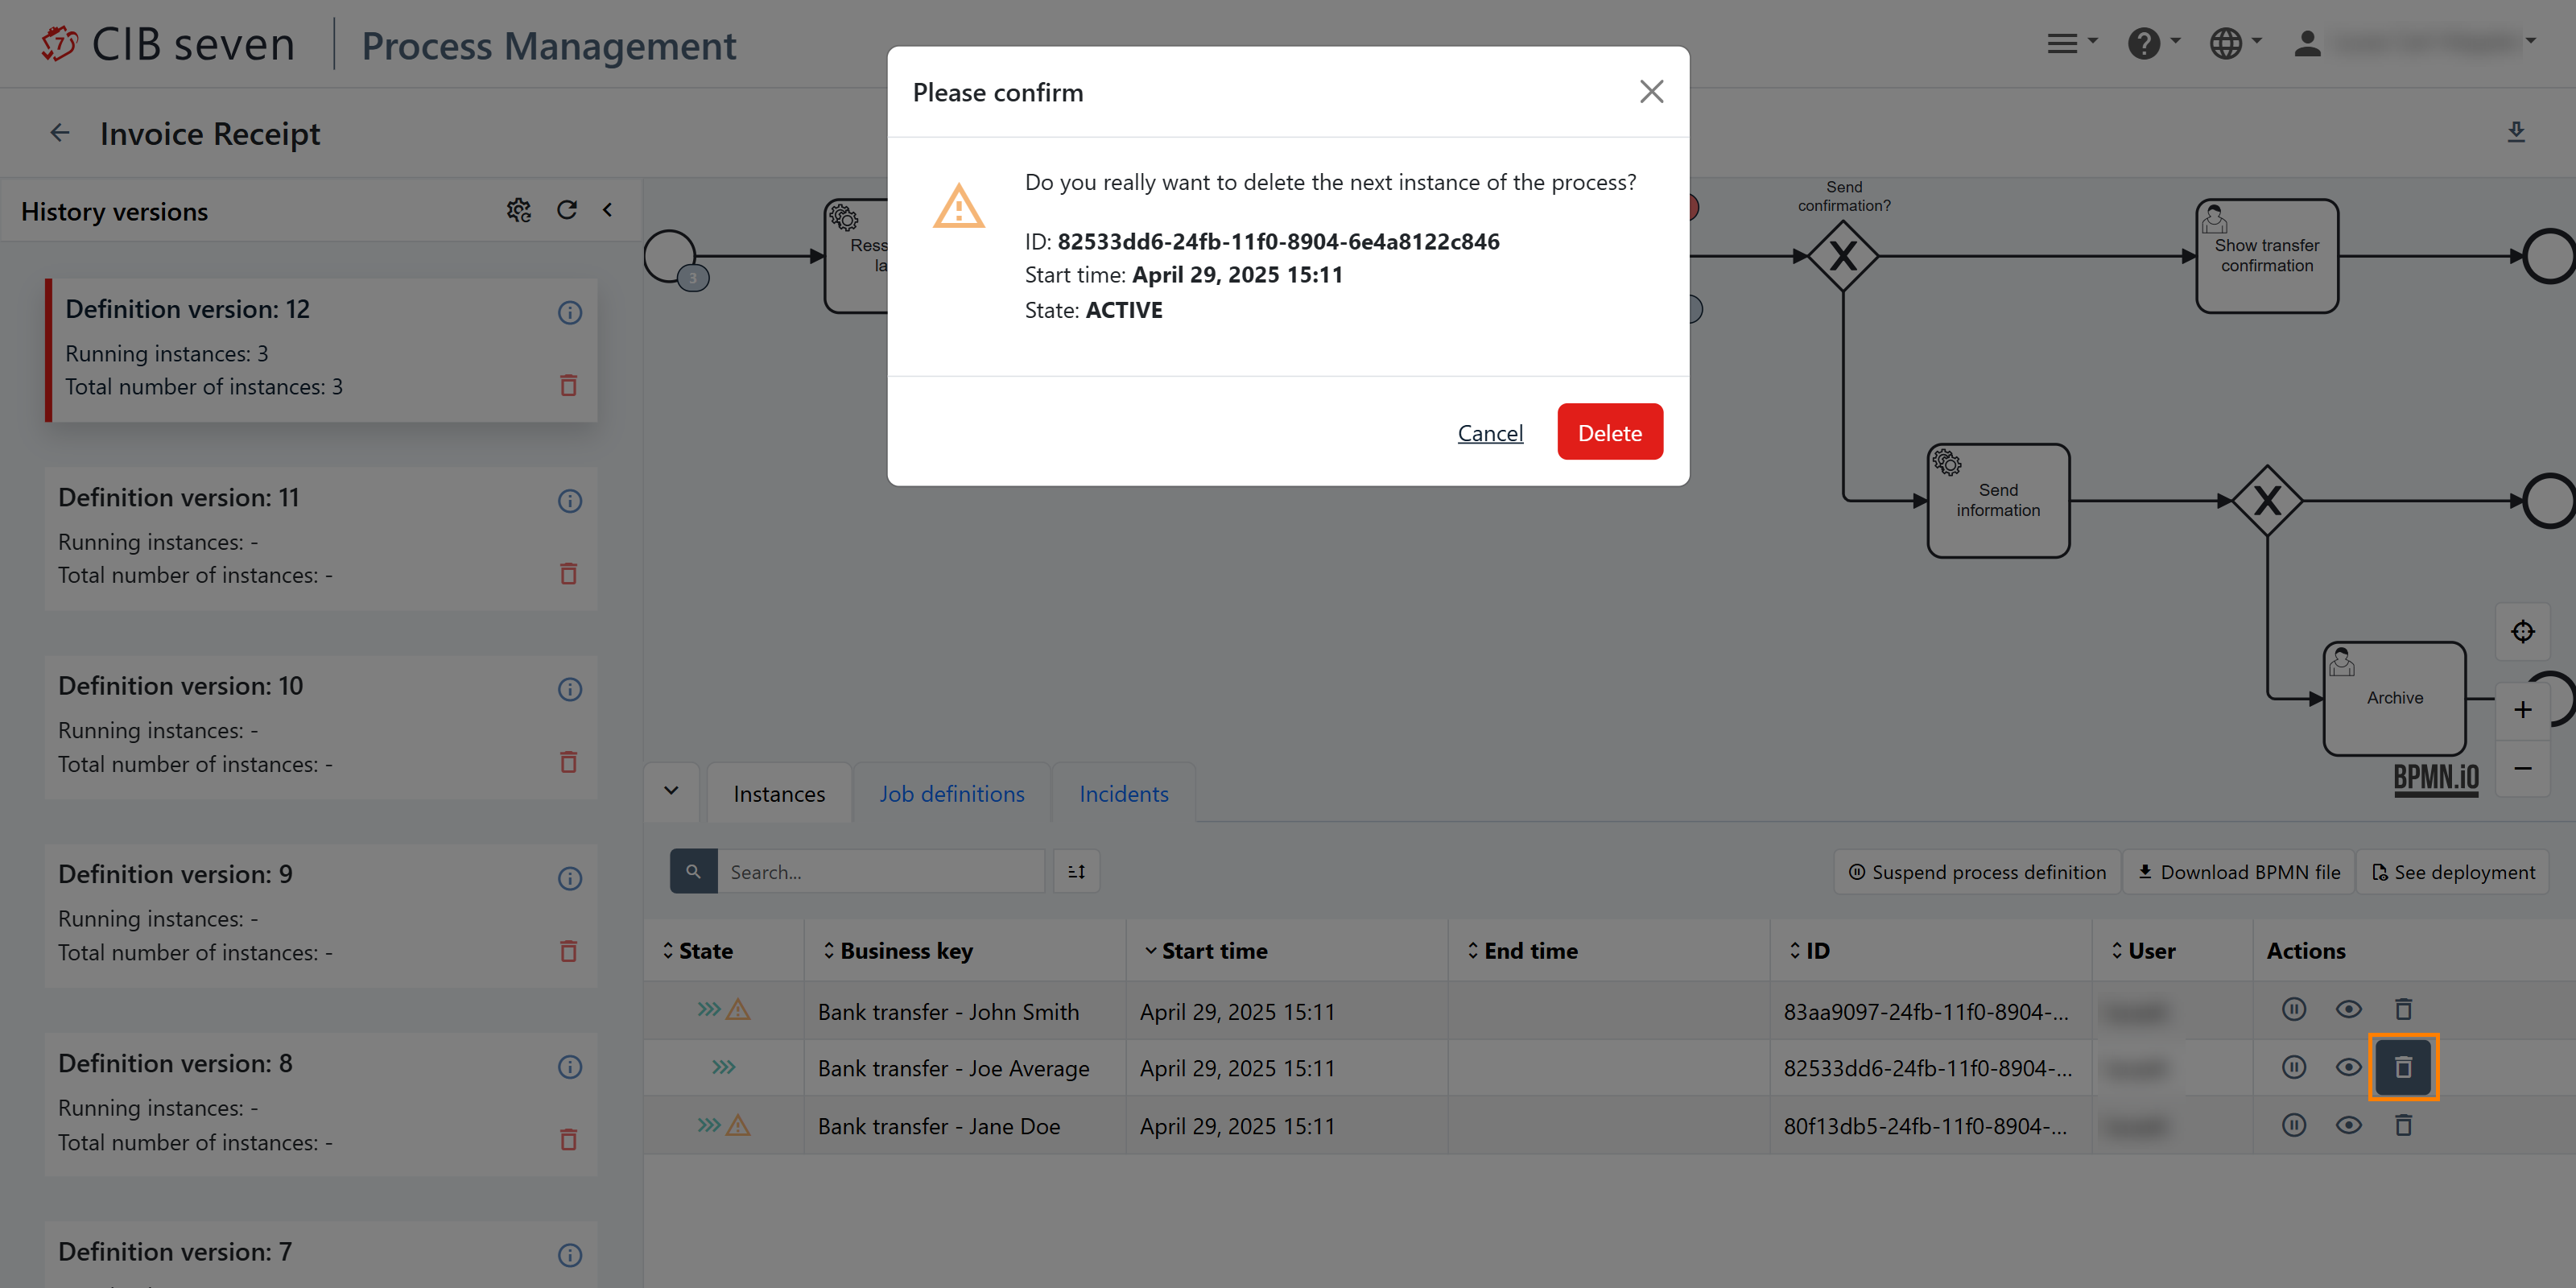Viewport: 2576px width, 1288px height.
Task: Collapse the History versions sidebar
Action: point(607,210)
